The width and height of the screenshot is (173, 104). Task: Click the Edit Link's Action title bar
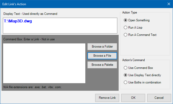point(78,4)
